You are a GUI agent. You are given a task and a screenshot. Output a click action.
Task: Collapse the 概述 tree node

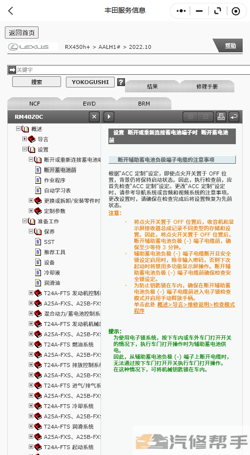(x=18, y=129)
